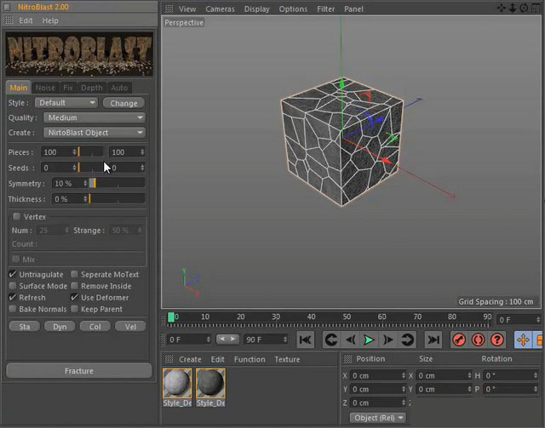
Task: Click the Col button
Action: pyautogui.click(x=95, y=327)
